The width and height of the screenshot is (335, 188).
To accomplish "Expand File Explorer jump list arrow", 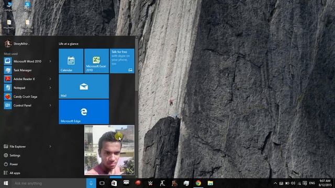I will coord(50,146).
